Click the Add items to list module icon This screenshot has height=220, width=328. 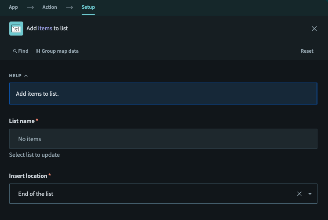(x=16, y=29)
